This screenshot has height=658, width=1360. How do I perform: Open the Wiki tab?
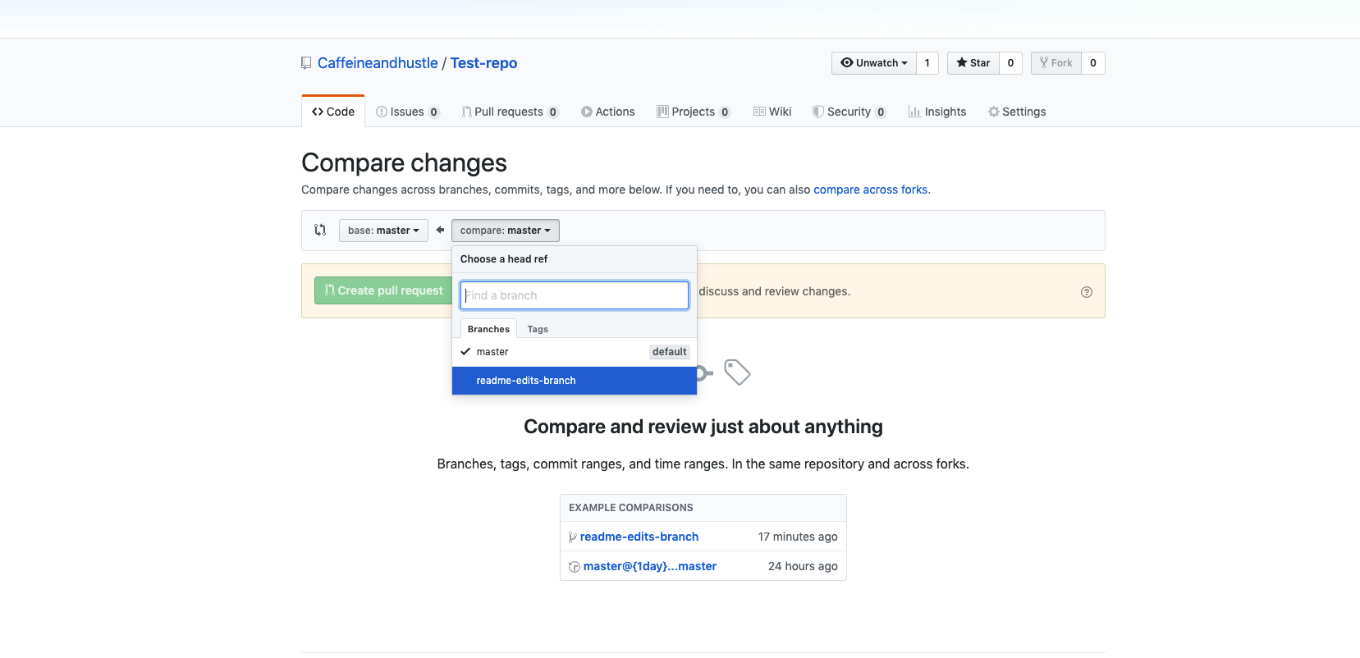point(772,112)
